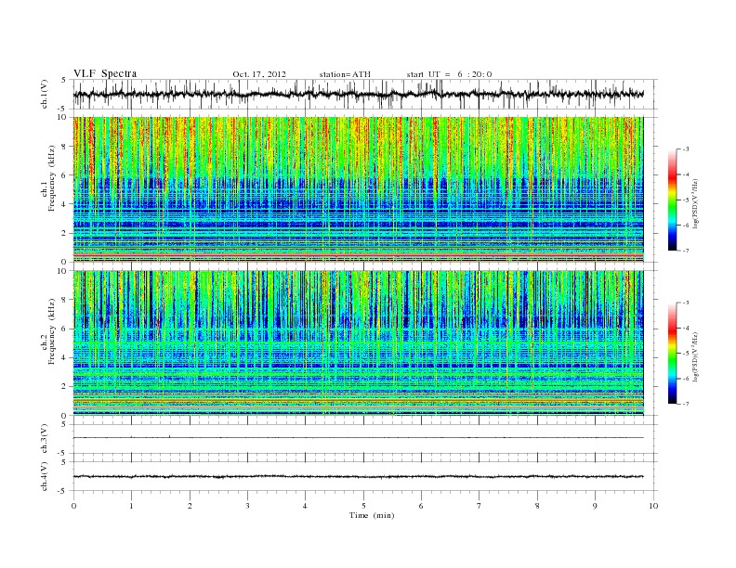Click the bottom time axis tick "3"

(x=247, y=506)
